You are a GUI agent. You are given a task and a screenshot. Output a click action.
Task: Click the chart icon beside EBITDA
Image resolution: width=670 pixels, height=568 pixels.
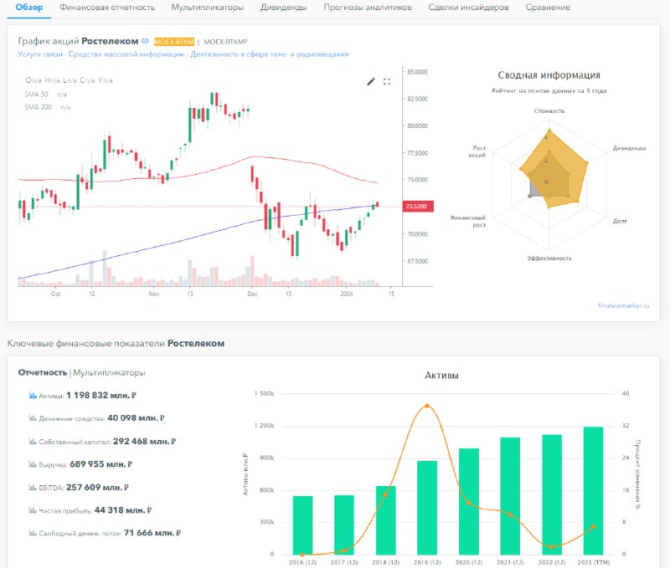pos(33,487)
